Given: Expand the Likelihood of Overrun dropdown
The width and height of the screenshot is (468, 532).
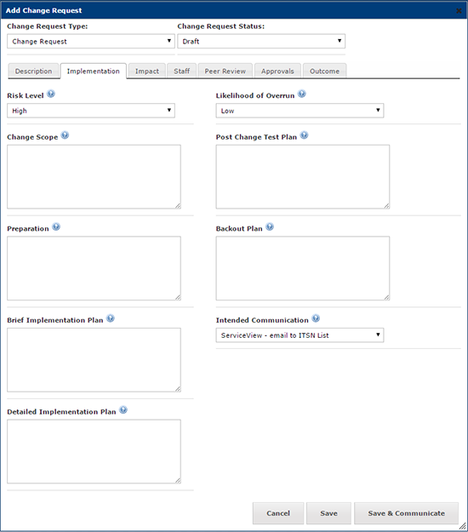Looking at the screenshot, I should pos(300,111).
